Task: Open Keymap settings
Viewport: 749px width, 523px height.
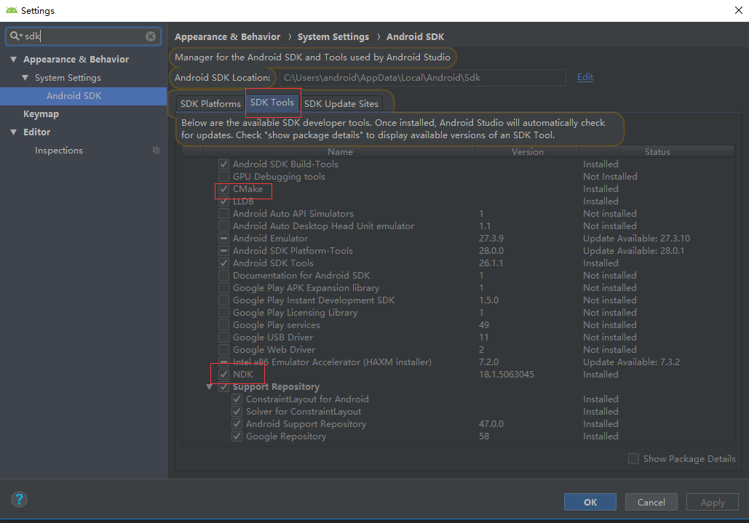Action: point(41,114)
